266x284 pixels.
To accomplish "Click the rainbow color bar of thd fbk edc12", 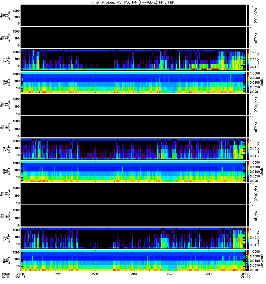I will click(248, 149).
